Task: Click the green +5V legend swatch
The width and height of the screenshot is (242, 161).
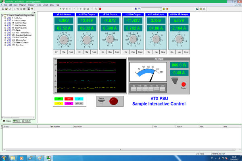Action: pos(58,98)
